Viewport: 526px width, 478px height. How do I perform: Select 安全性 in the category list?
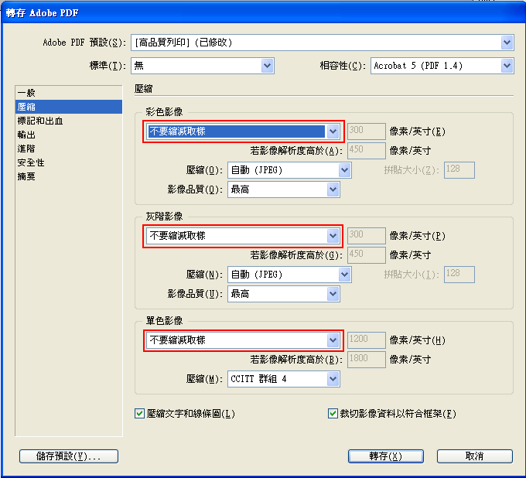click(69, 162)
